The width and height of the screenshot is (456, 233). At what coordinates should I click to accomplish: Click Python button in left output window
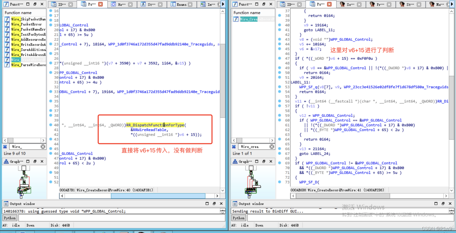click(10, 218)
